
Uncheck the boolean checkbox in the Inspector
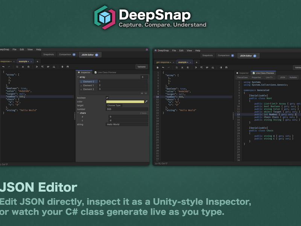[x=107, y=98]
